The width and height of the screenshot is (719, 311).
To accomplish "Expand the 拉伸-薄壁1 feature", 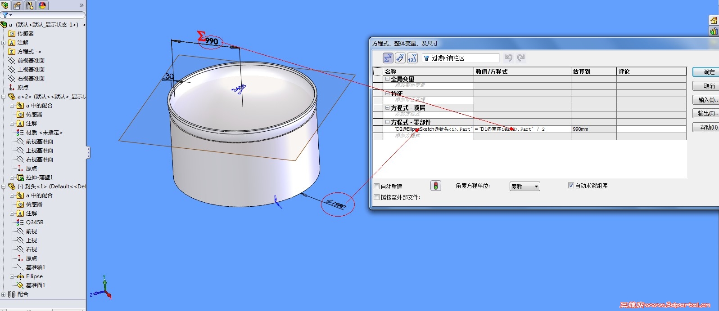I will (x=12, y=178).
